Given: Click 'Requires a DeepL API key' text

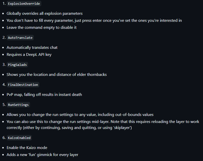Looking at the screenshot, I should coord(29,54).
